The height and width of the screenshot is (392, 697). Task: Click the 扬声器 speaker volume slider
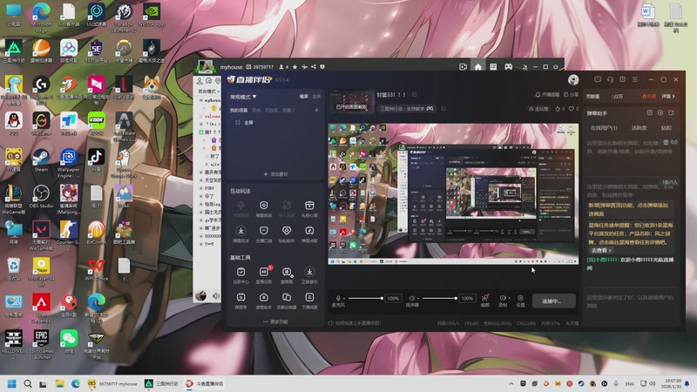(439, 298)
